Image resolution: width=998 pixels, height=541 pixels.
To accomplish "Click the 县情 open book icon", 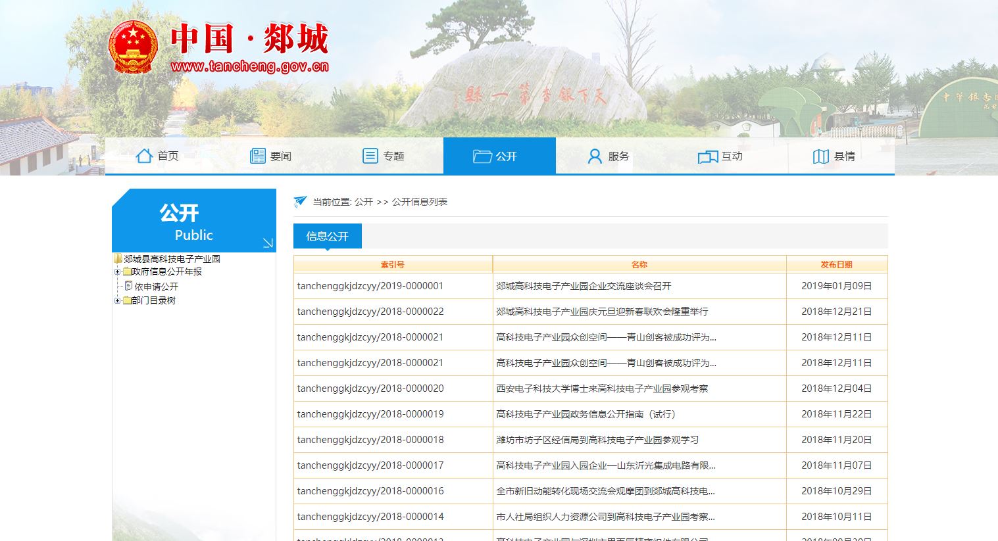I will (x=820, y=156).
